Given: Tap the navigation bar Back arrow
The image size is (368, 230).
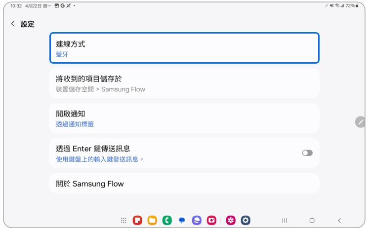Looking at the screenshot, I should pyautogui.click(x=339, y=220).
